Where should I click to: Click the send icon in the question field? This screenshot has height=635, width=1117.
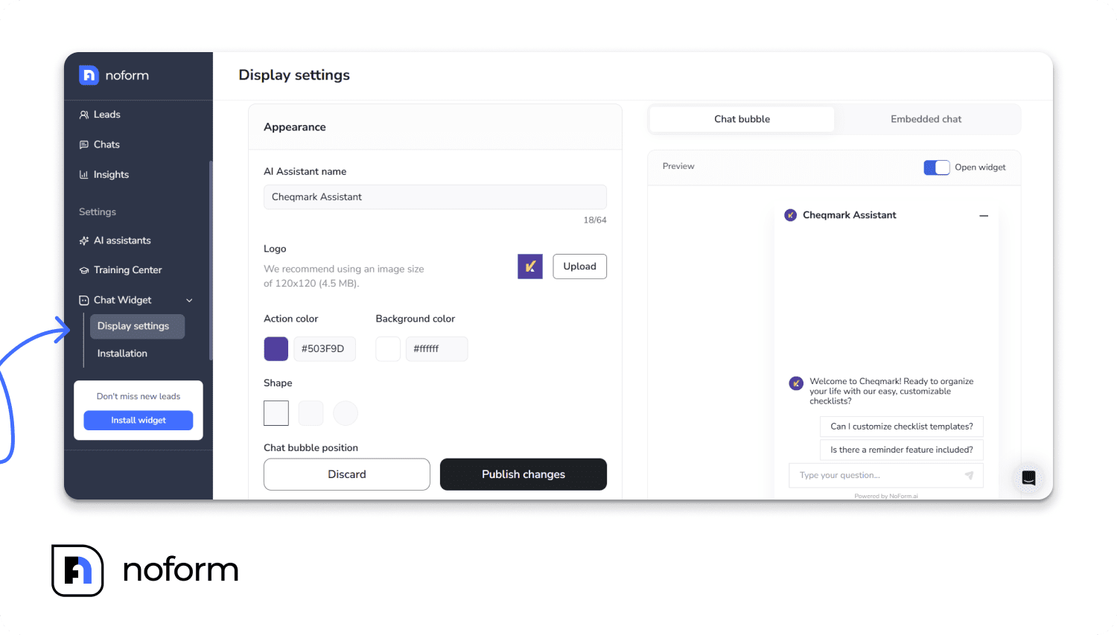[x=969, y=475]
